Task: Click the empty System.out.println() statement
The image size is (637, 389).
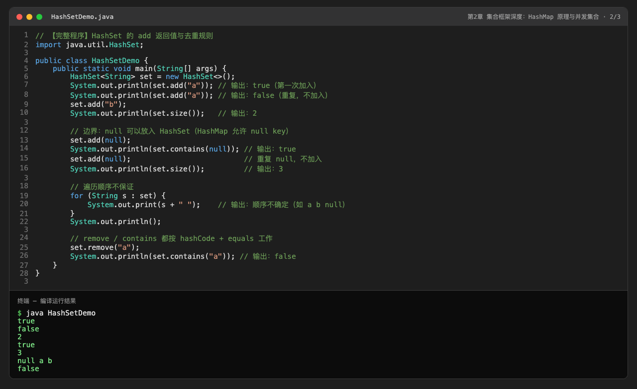Action: click(x=115, y=222)
